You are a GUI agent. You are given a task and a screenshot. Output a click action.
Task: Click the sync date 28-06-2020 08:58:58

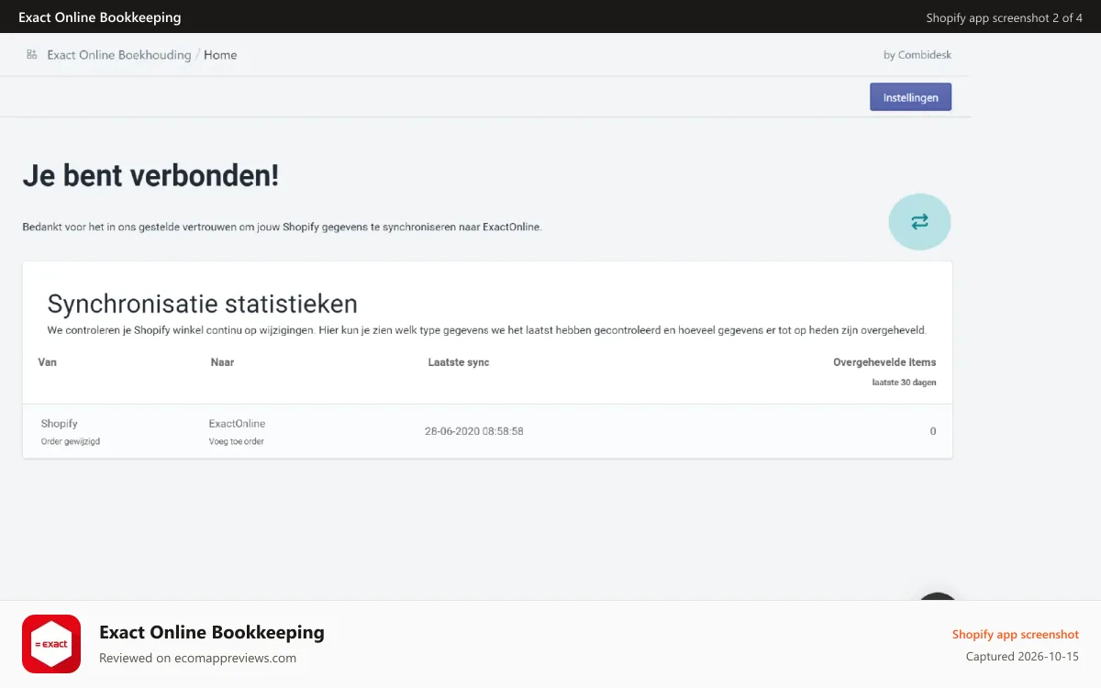coord(474,431)
